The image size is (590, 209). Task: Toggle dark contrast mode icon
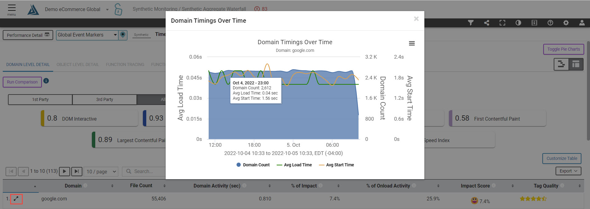[x=518, y=23]
